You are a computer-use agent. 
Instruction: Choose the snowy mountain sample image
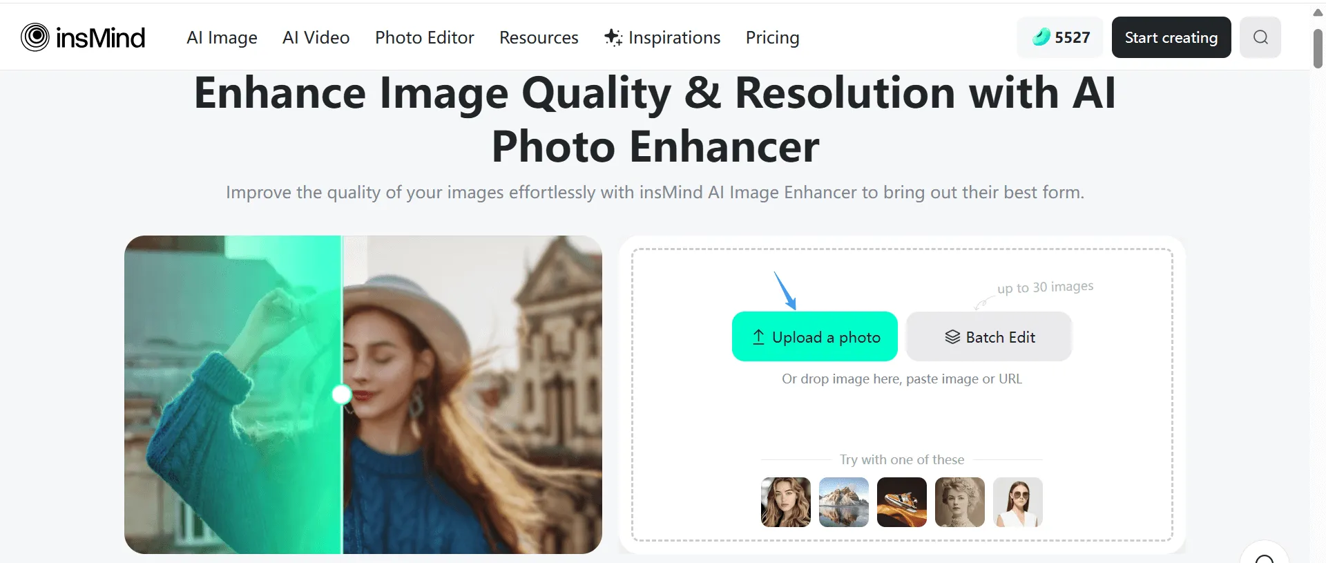click(x=844, y=502)
